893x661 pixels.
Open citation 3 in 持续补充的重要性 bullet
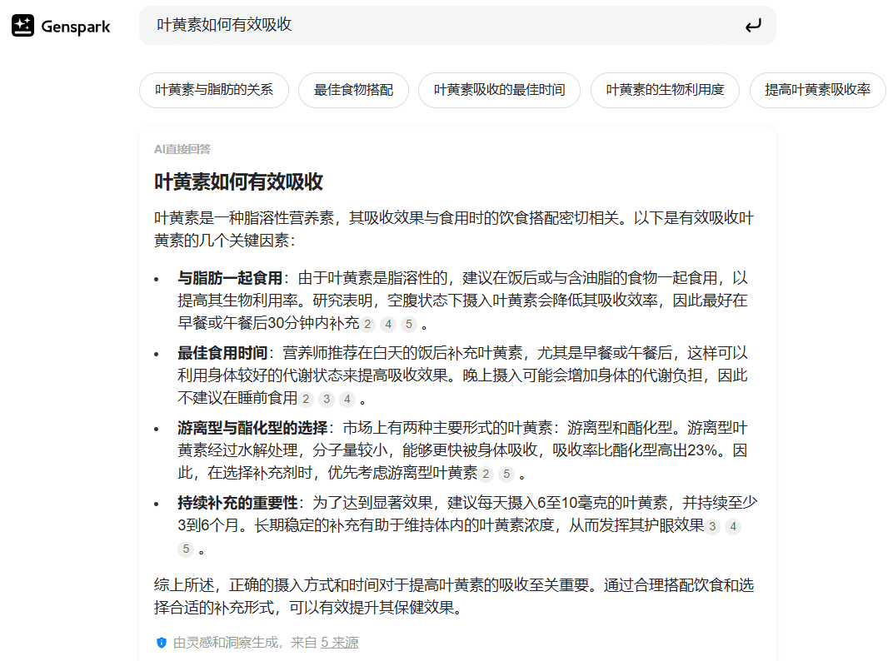(712, 527)
